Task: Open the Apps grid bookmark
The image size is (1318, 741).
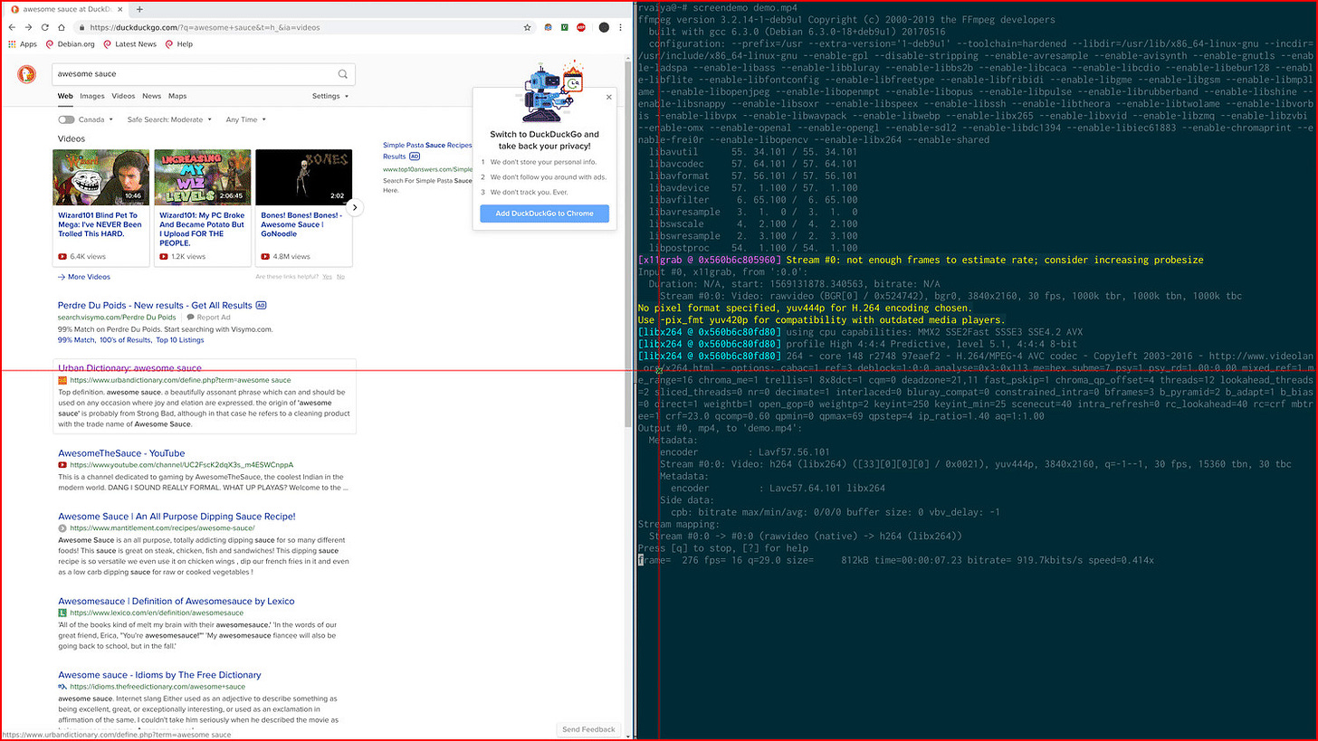Action: (x=22, y=43)
